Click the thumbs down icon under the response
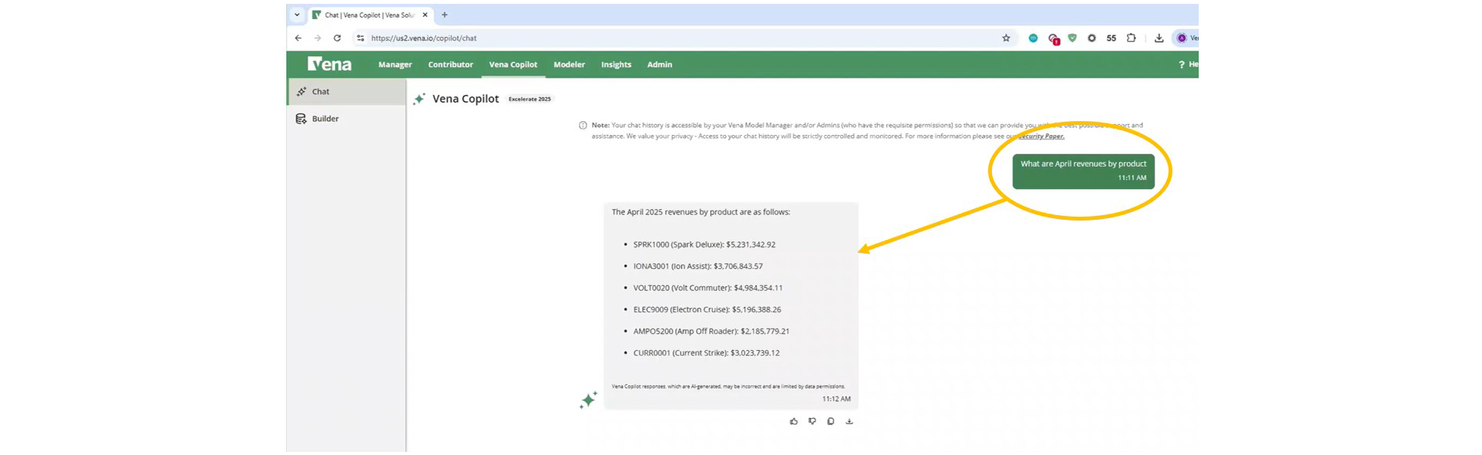 point(812,421)
